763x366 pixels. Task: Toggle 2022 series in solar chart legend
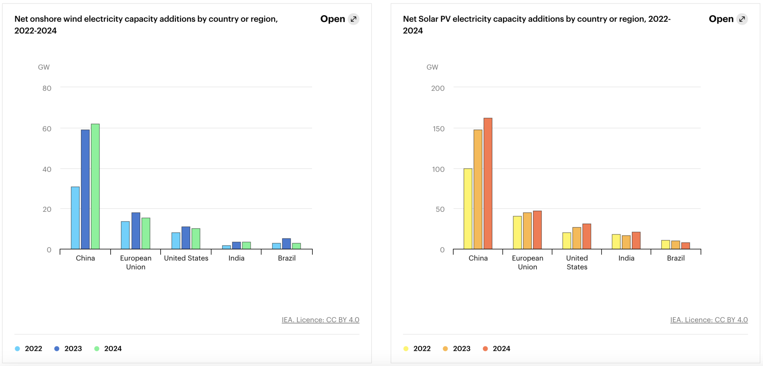[417, 348]
